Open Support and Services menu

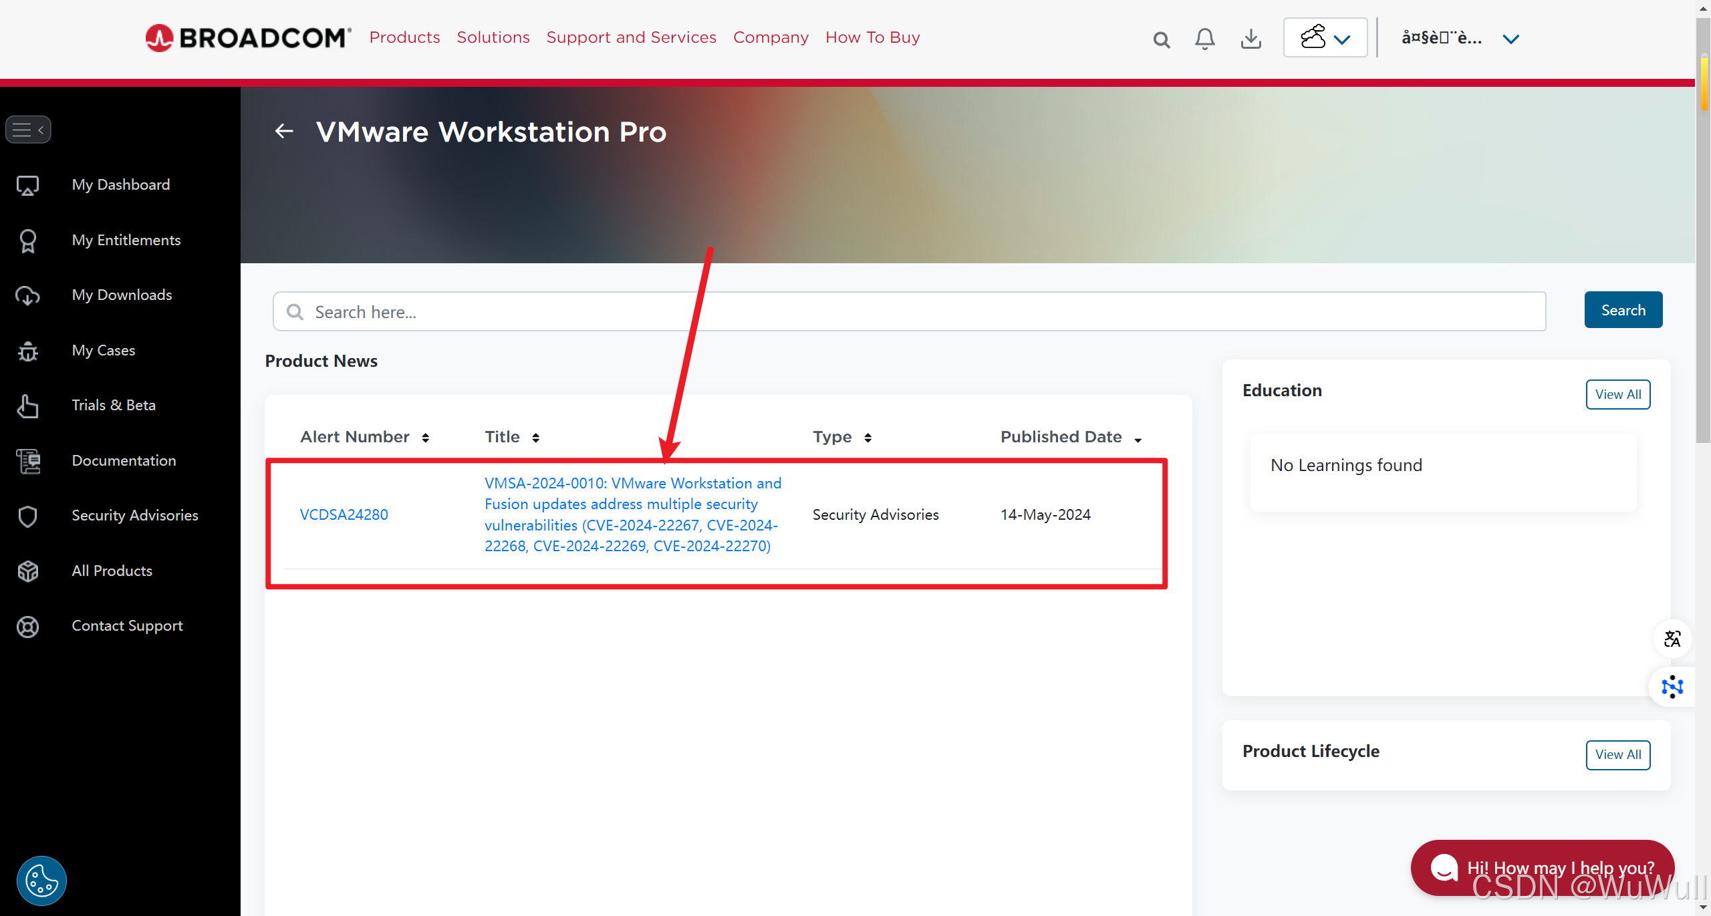tap(631, 37)
